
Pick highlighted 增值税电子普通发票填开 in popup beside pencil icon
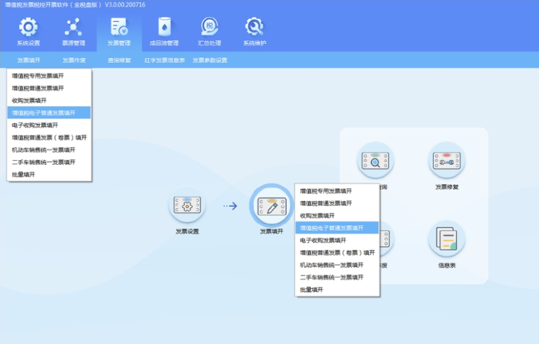(x=337, y=228)
